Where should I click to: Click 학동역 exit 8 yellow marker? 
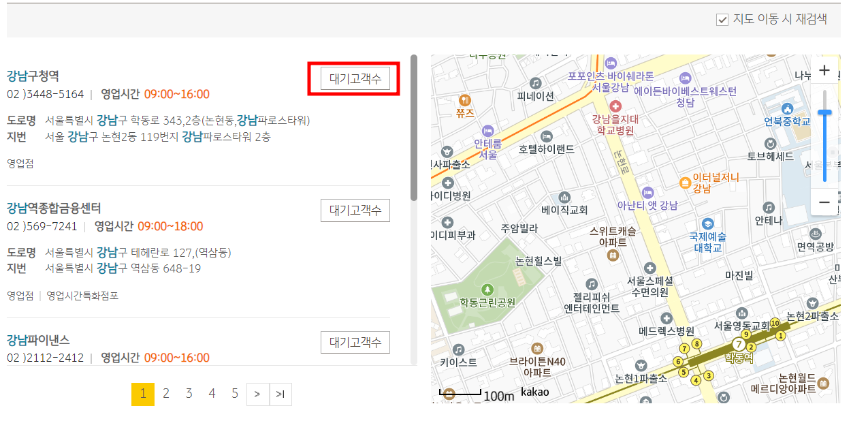click(x=696, y=343)
